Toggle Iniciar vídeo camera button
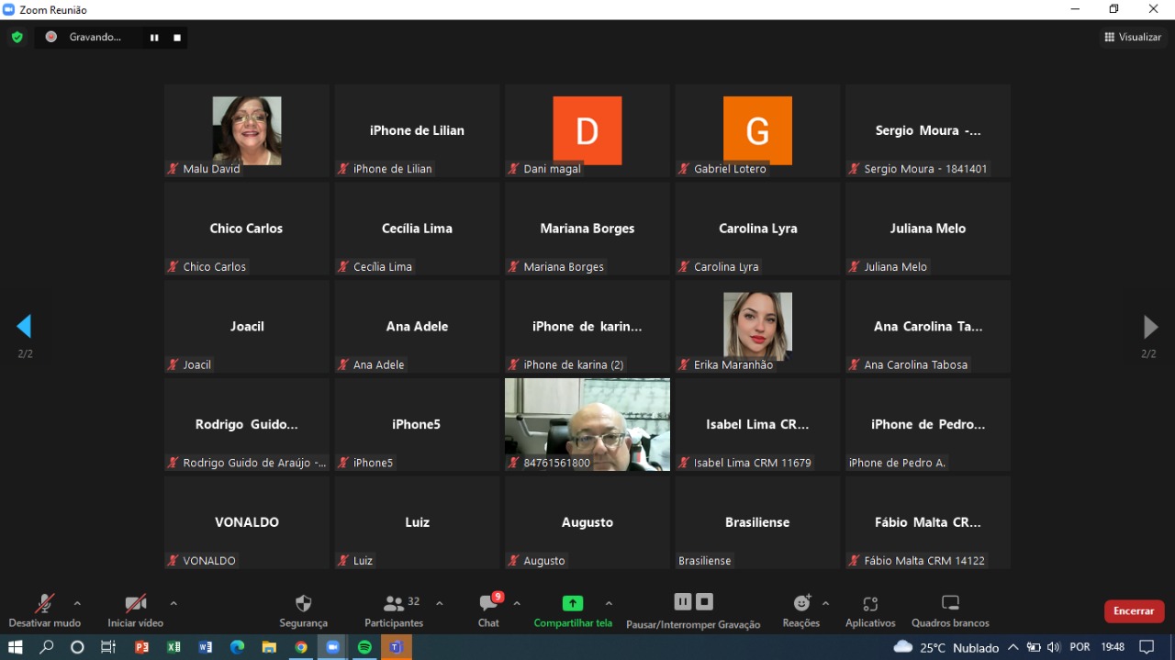The height and width of the screenshot is (660, 1175). 135,604
